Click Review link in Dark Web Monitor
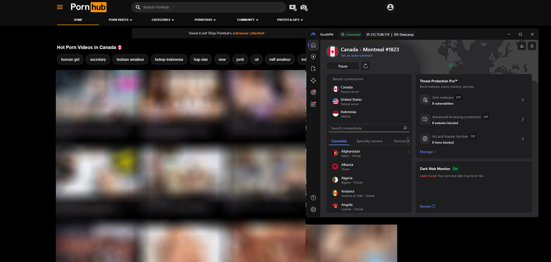551x262 pixels. [428, 206]
